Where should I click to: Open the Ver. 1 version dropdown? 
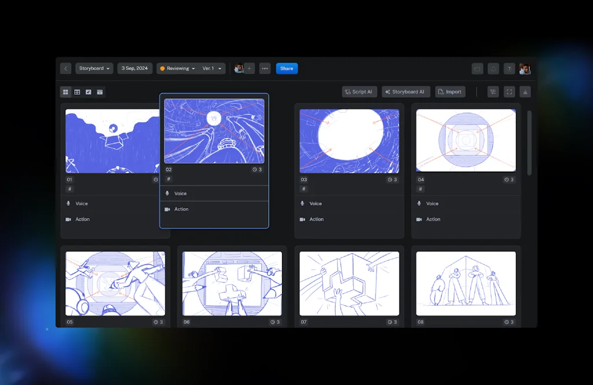[212, 68]
